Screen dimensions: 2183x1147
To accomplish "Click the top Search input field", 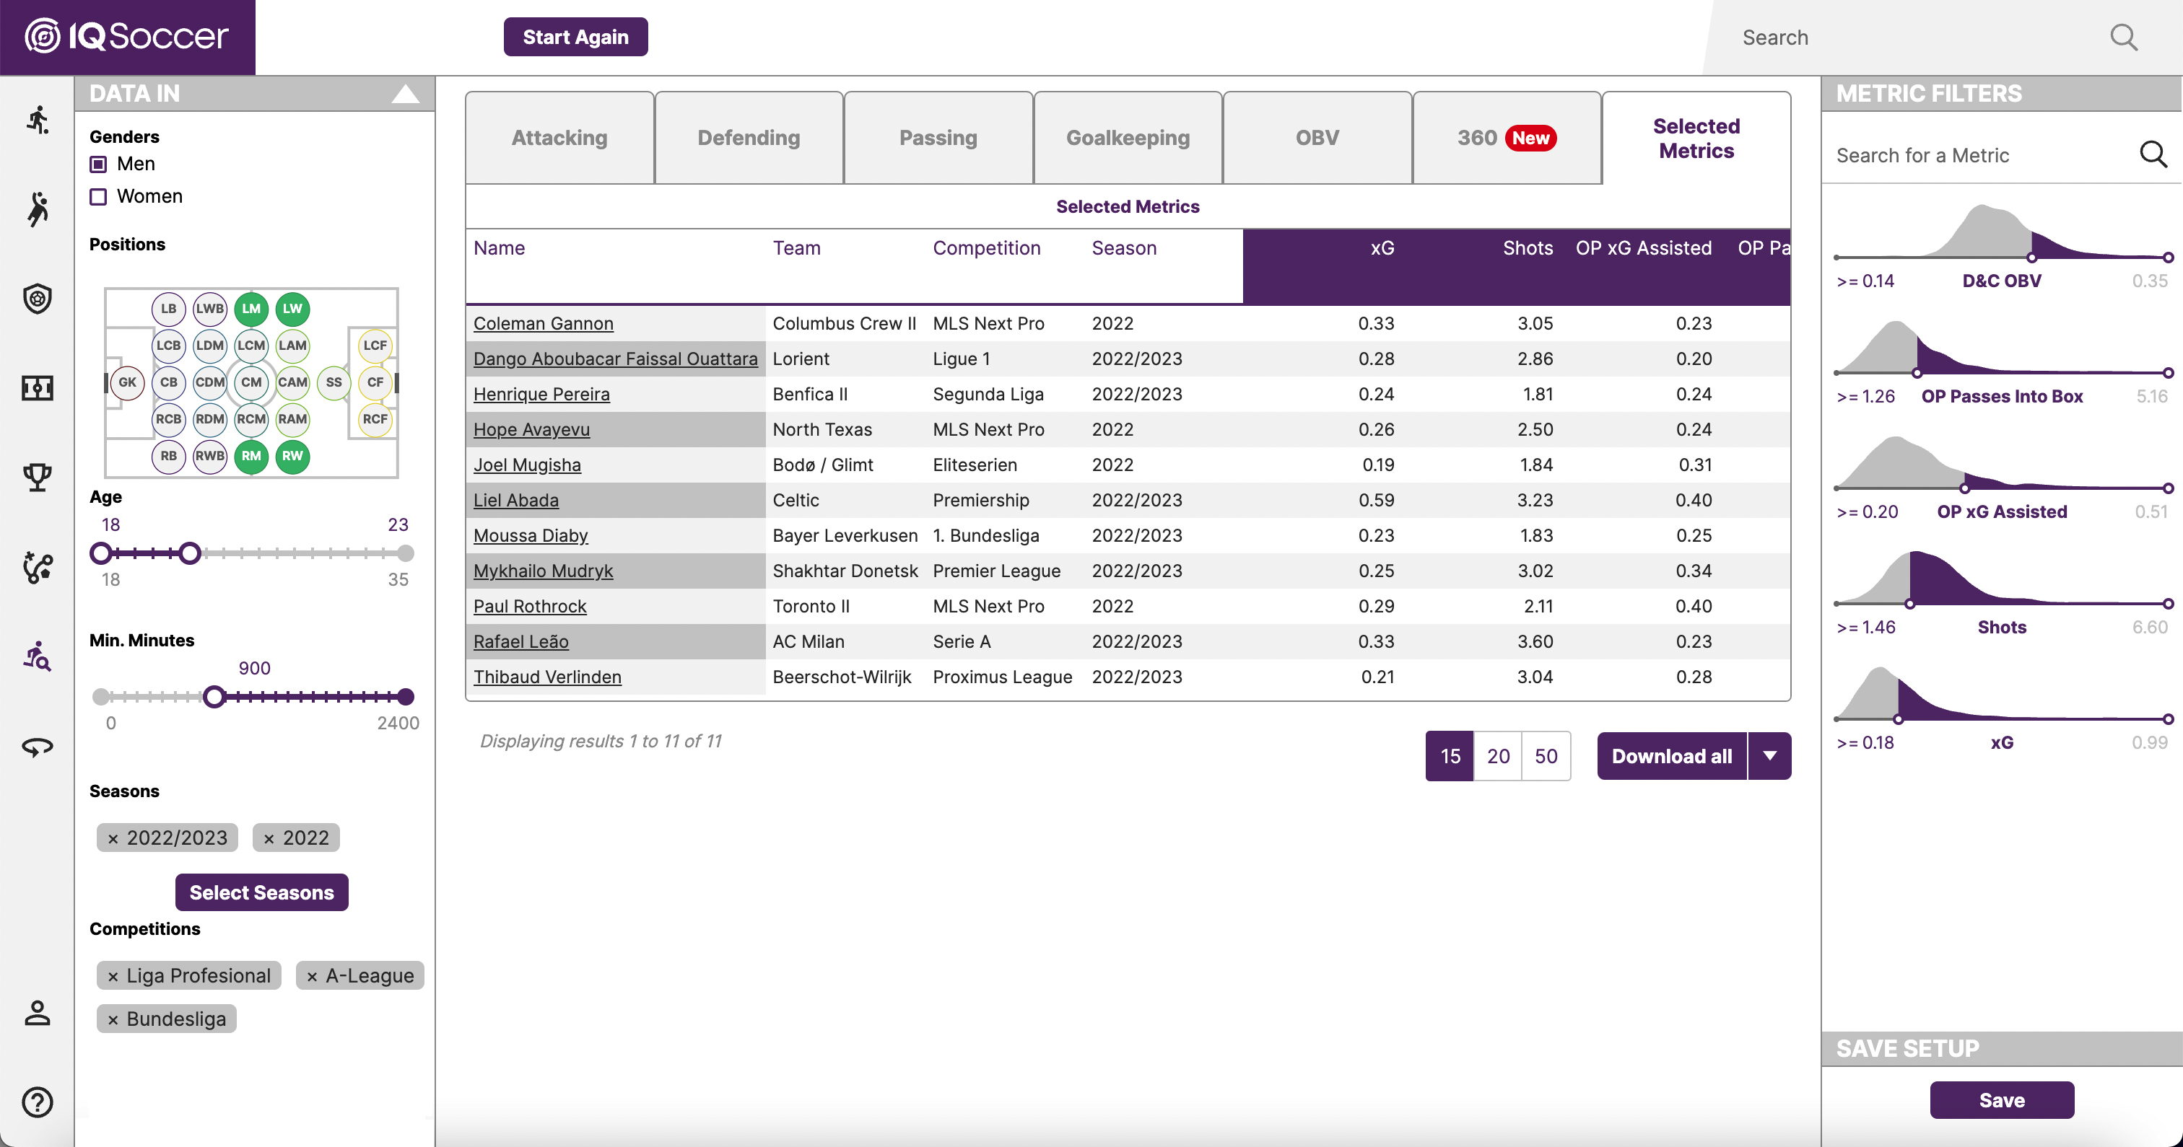I will pos(1915,38).
